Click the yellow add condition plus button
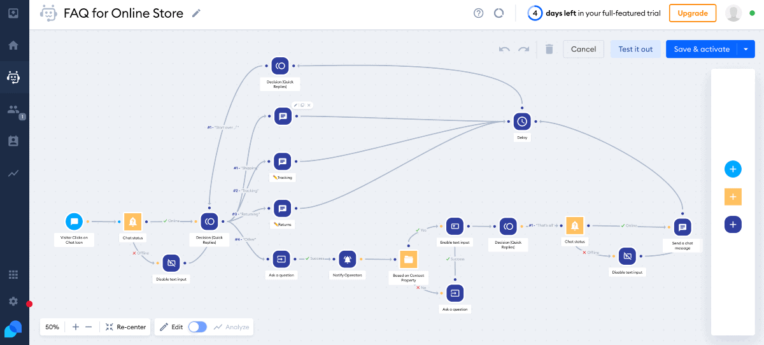Screen dimensions: 764x345 coord(733,197)
